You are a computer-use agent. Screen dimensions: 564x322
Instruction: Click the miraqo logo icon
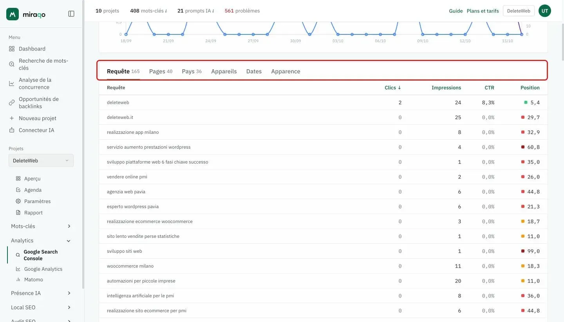coord(13,14)
